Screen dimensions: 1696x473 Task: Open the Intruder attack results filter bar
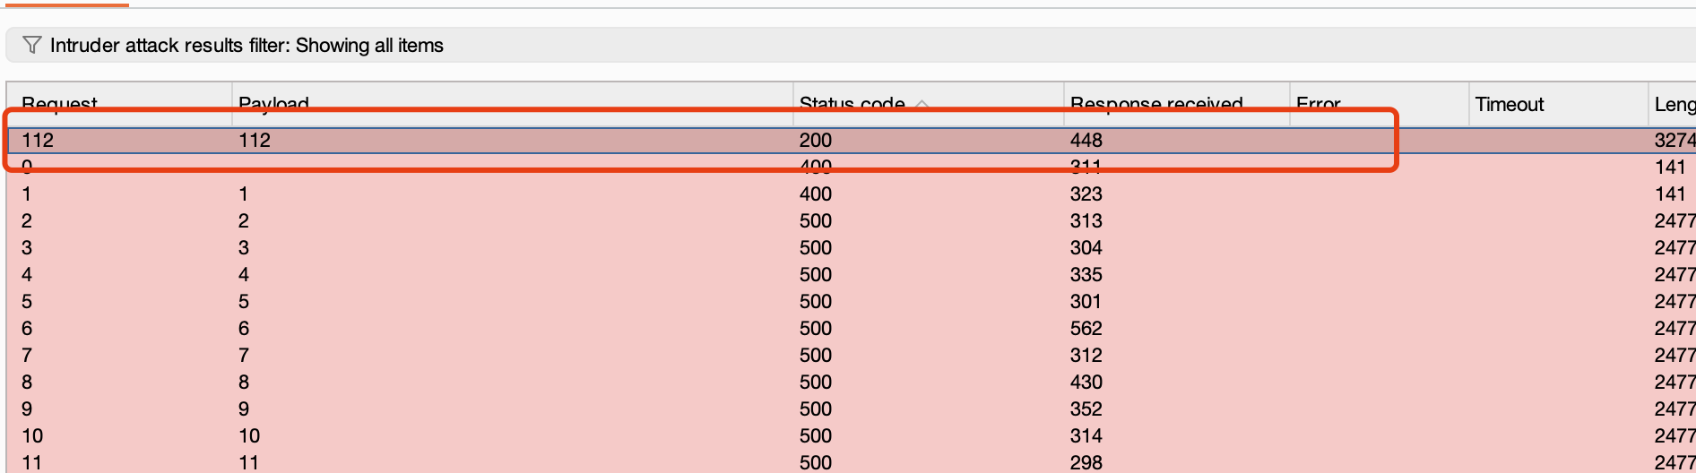click(246, 45)
